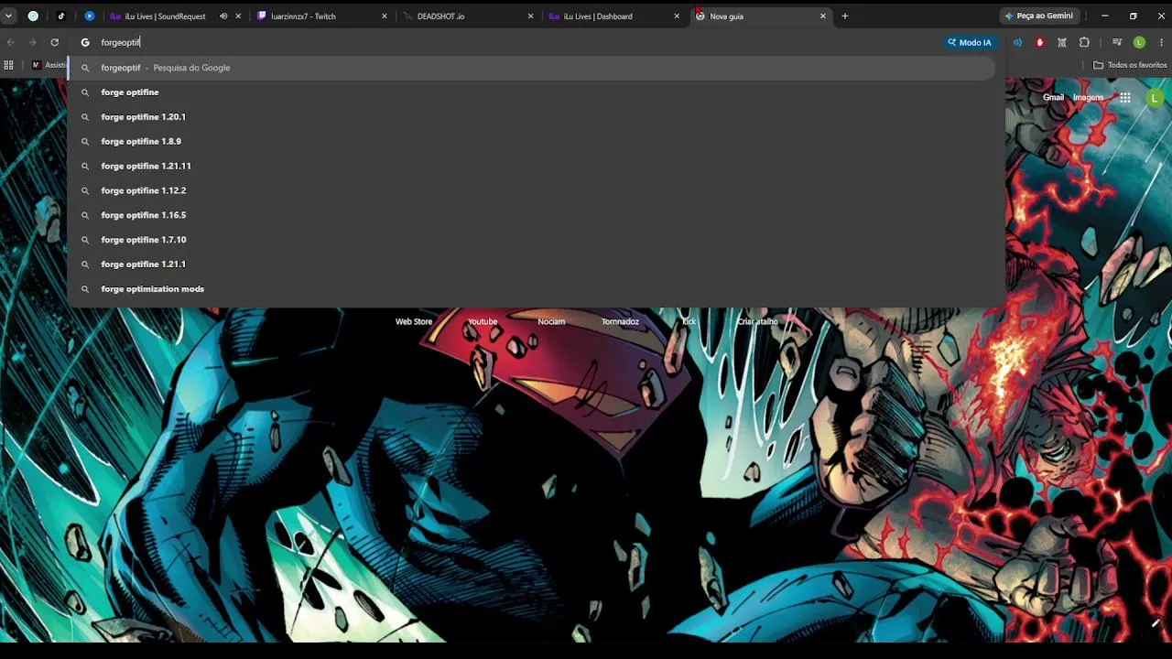Image resolution: width=1172 pixels, height=659 pixels.
Task: Click the Criar atalho shortcut
Action: (757, 321)
